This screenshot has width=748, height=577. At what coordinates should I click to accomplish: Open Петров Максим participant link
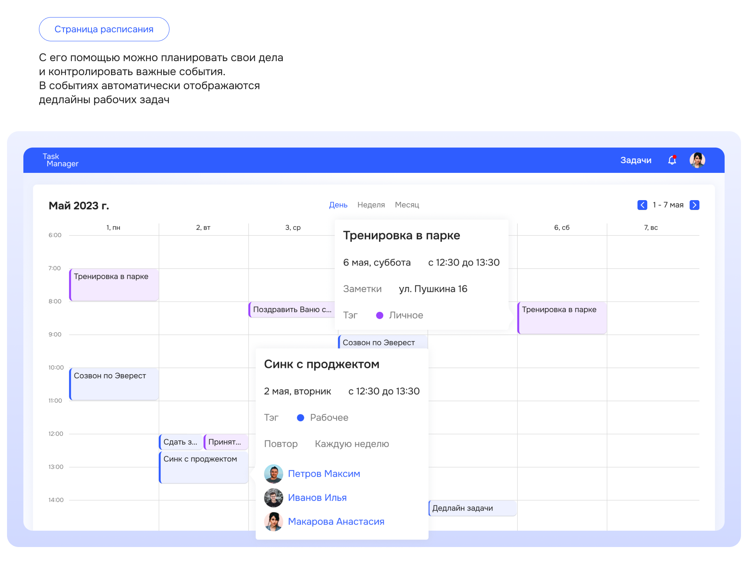324,474
